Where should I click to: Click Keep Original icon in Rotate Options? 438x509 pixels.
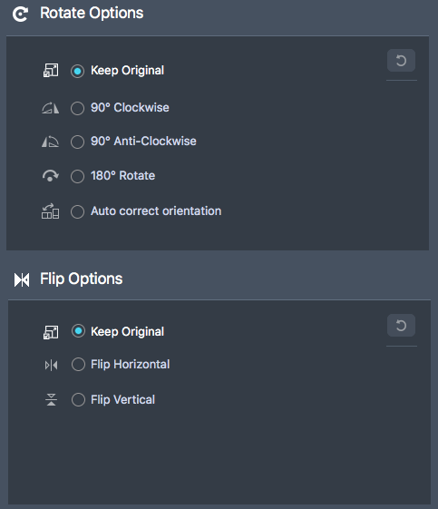click(51, 71)
